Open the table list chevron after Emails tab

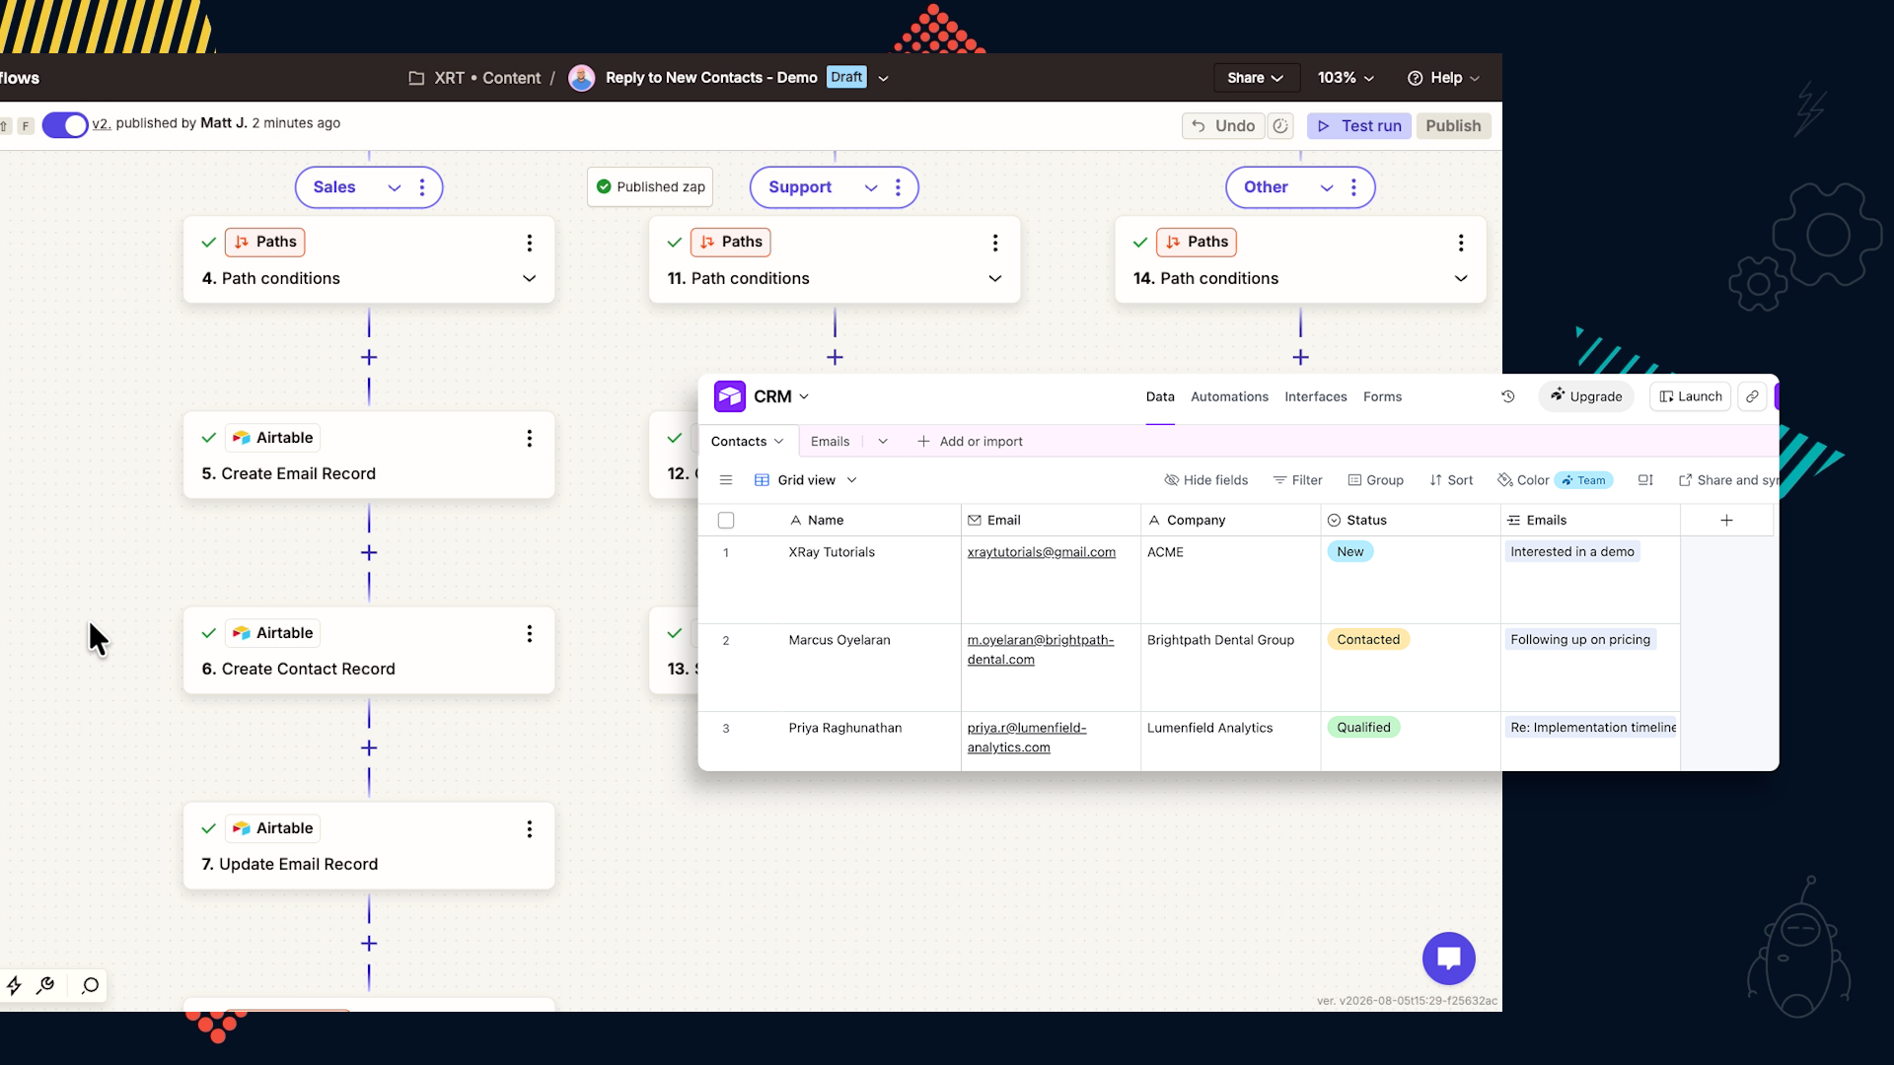coord(883,442)
